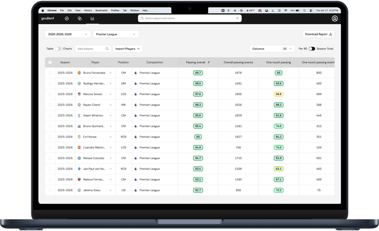Toggle the Per 90 / Season Total switch
Image resolution: width=379 pixels, height=231 pixels.
tap(312, 49)
